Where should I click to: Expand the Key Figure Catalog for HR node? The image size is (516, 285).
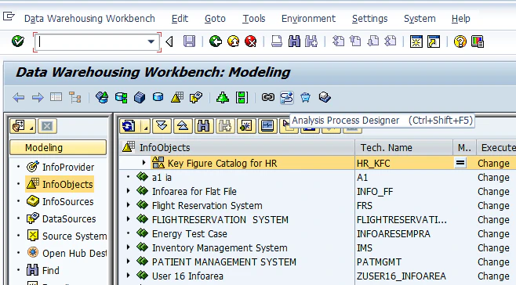(x=144, y=162)
